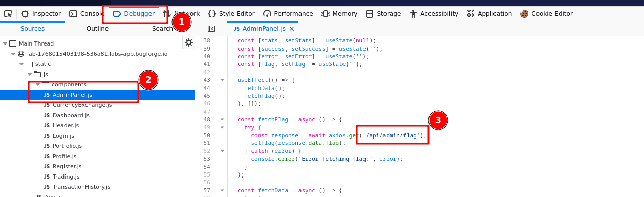Switch to the Console tab
The width and height of the screenshot is (644, 197).
point(87,14)
